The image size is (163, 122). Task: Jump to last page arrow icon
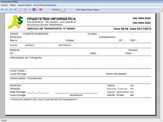pyautogui.click(x=15, y=9)
